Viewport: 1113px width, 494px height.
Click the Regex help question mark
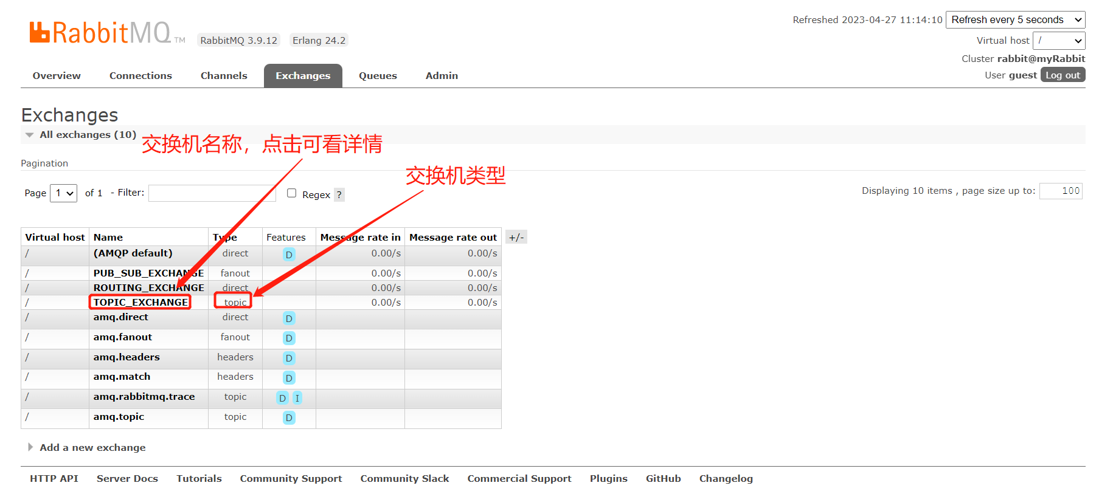339,195
